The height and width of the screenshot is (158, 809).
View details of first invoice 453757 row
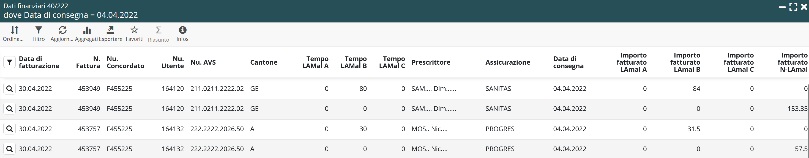pyautogui.click(x=9, y=129)
